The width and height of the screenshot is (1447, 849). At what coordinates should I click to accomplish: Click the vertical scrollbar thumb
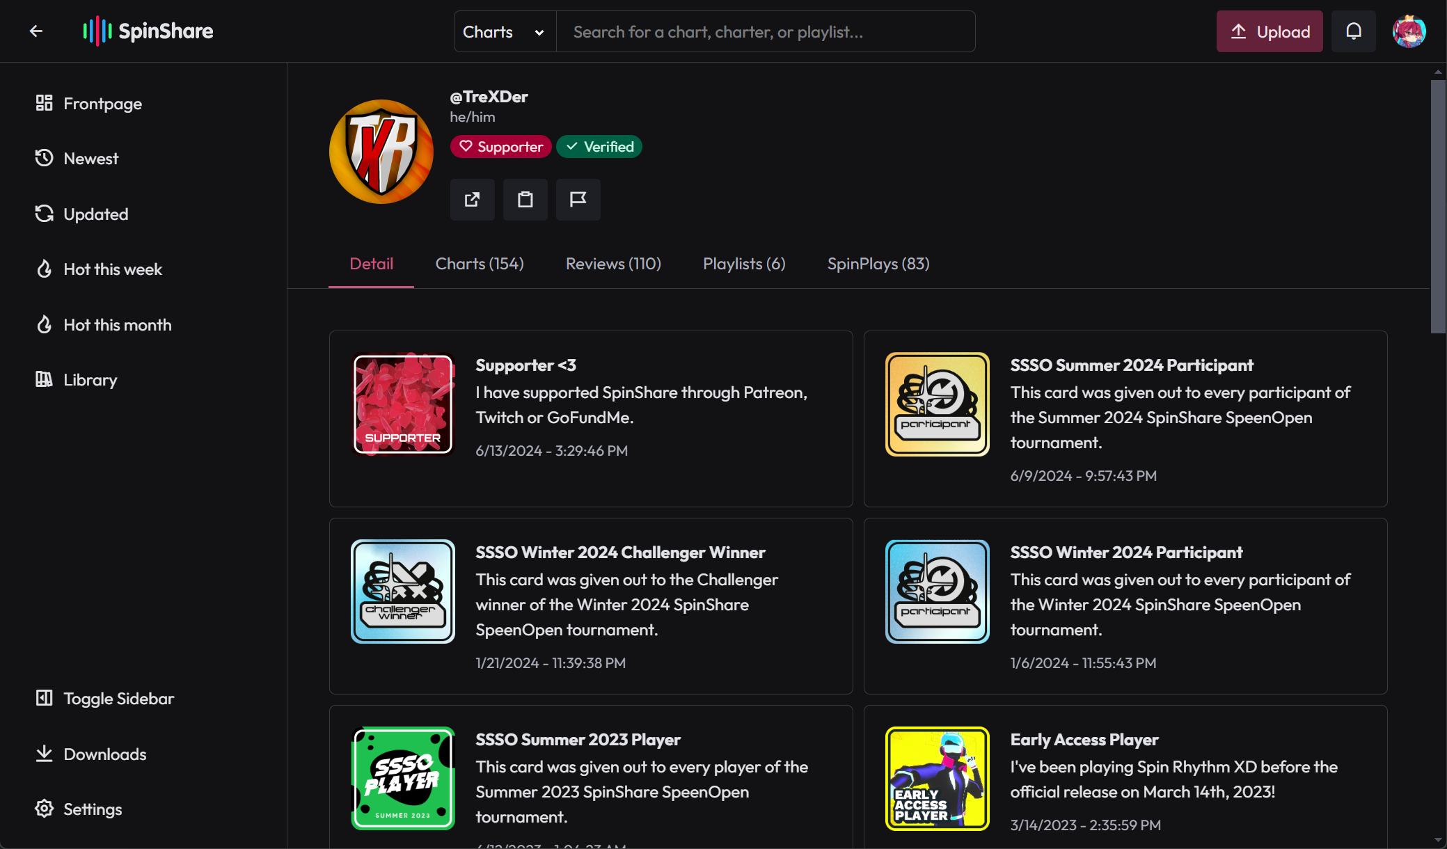pyautogui.click(x=1438, y=207)
